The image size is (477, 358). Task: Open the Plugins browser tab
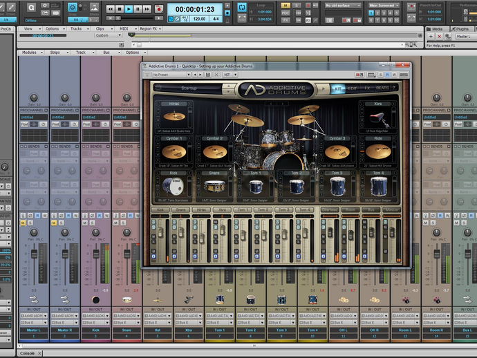tap(462, 29)
